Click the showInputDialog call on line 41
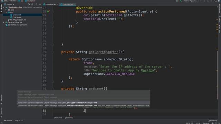The height and width of the screenshot is (124, 221). coord(117,59)
